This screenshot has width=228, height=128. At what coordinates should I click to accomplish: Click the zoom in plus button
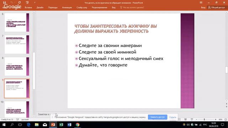(x=216, y=119)
